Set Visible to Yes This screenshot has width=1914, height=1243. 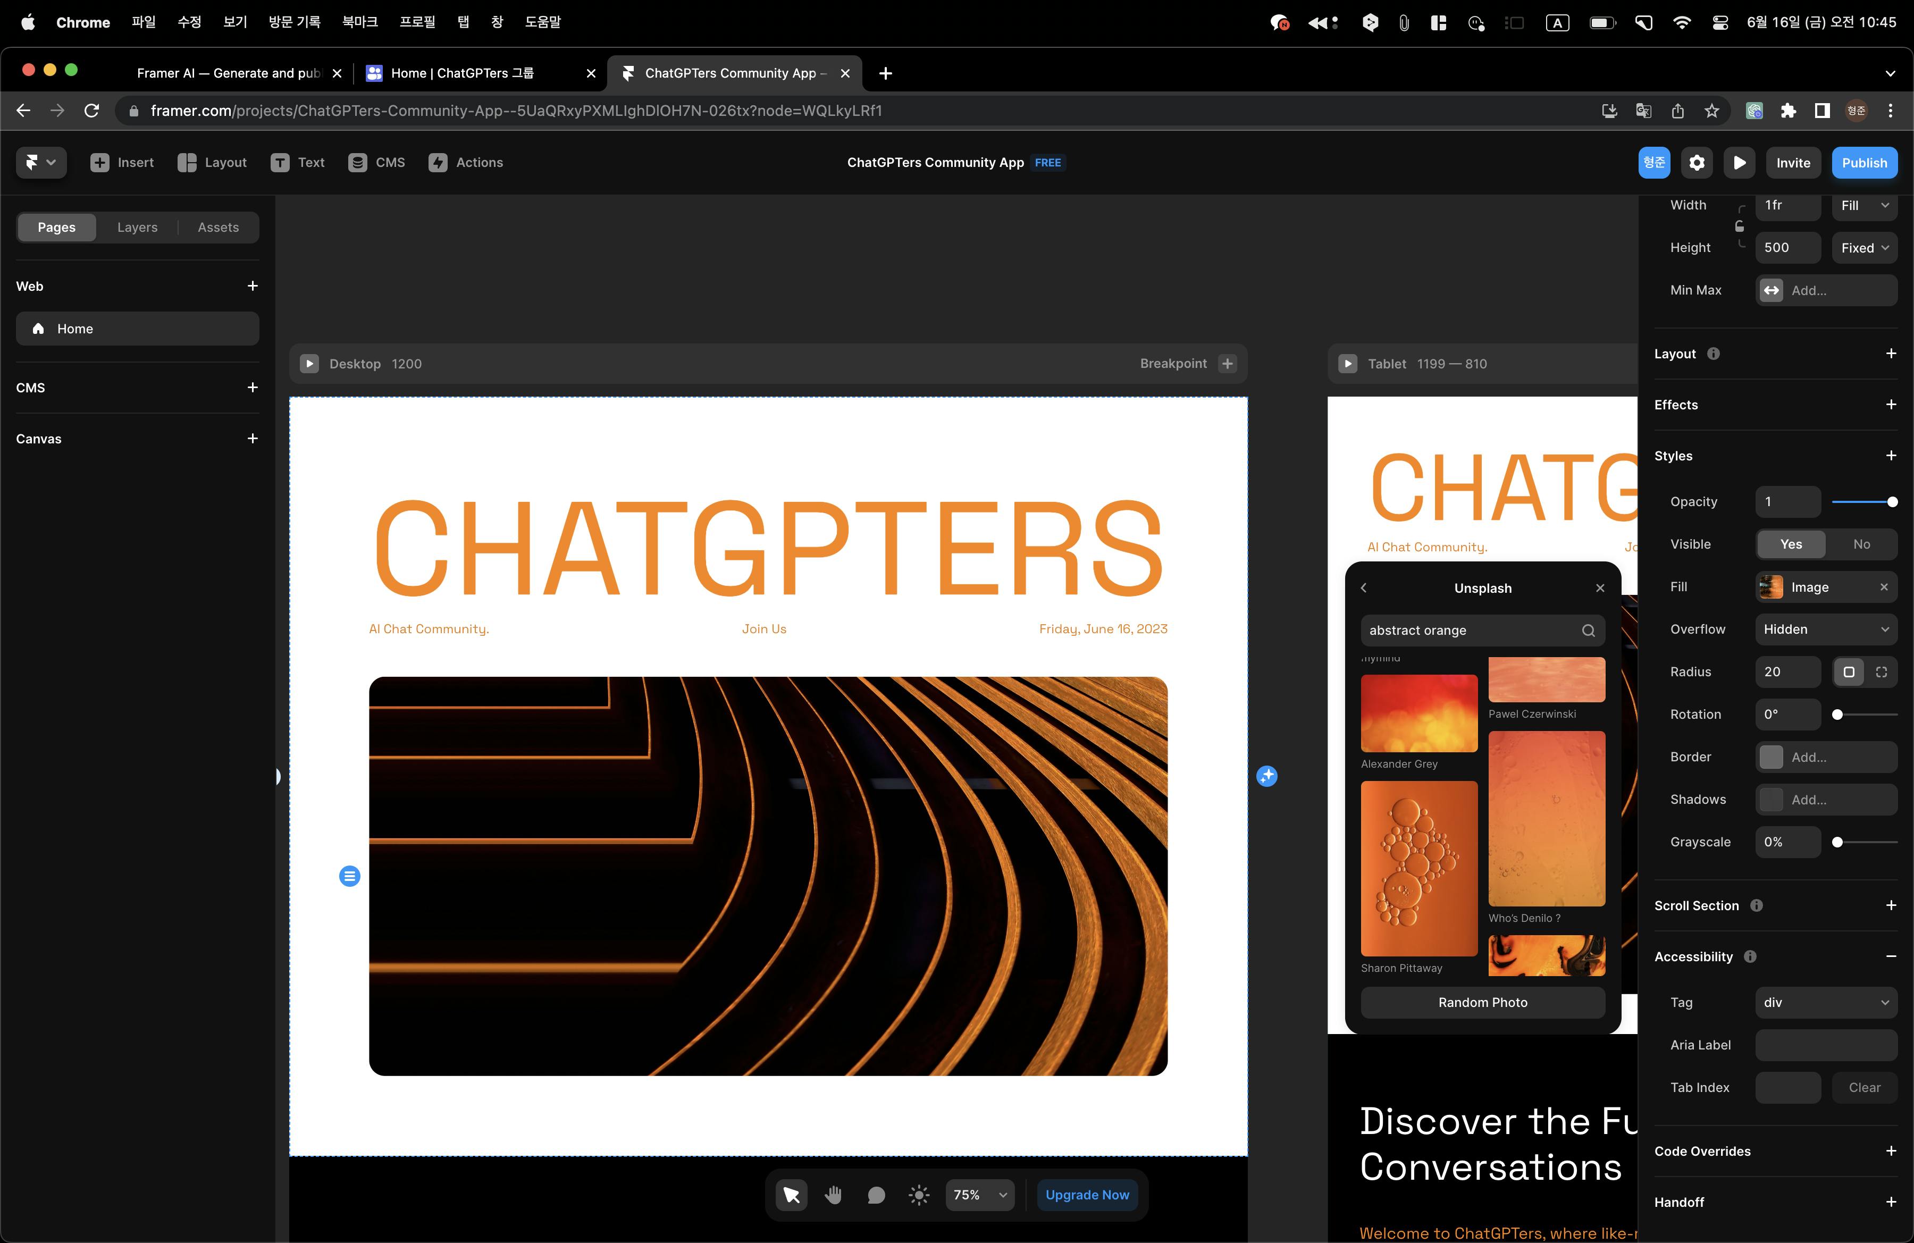[1791, 544]
